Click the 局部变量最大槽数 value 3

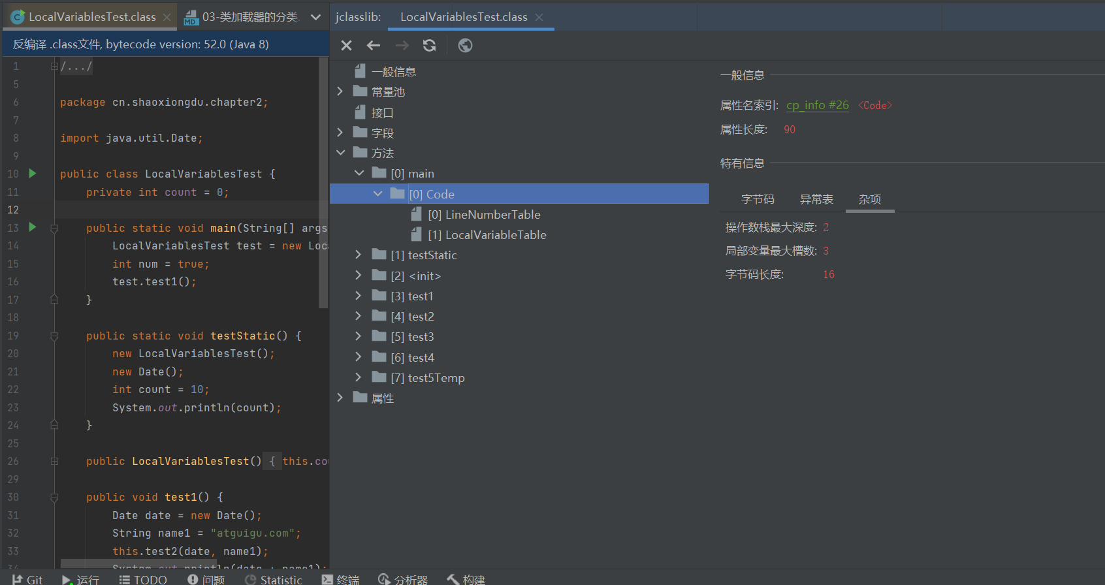(x=826, y=251)
